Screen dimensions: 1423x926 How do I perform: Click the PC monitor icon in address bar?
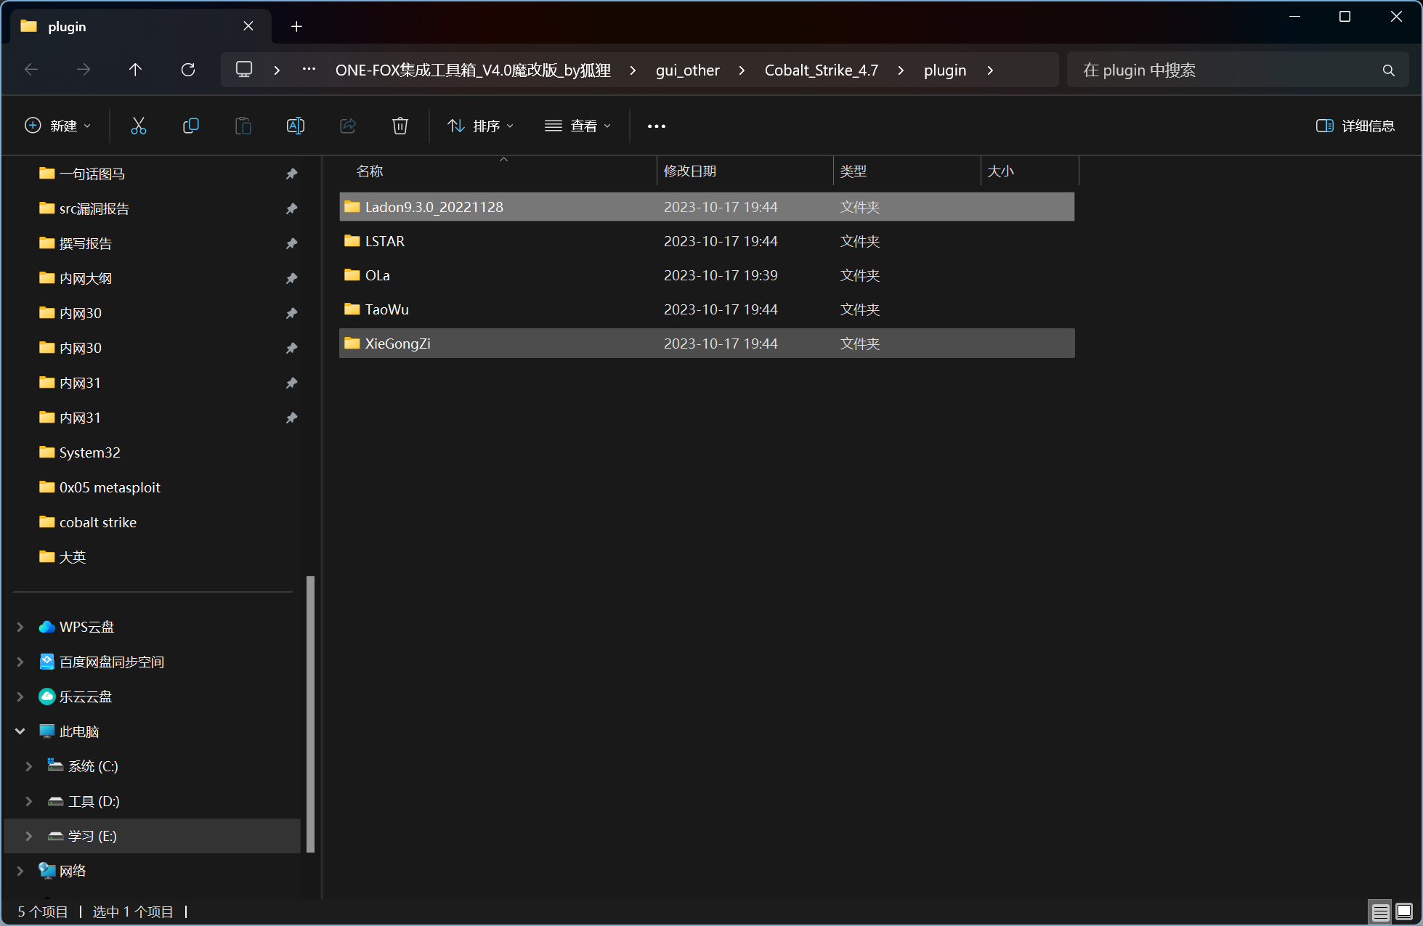[244, 70]
